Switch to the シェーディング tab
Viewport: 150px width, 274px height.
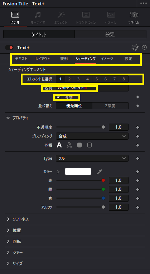(x=86, y=59)
